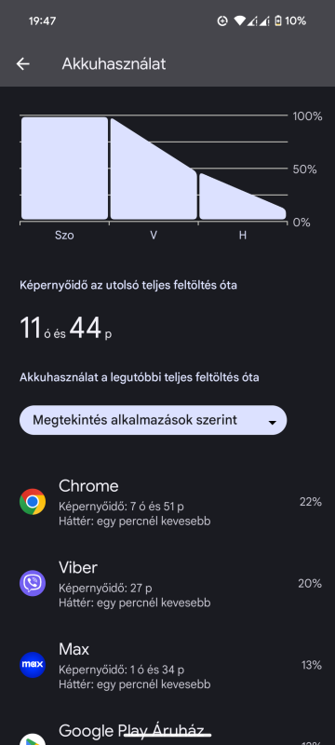
Task: Tap the 11 ó és 44 p screen time
Action: 66,329
